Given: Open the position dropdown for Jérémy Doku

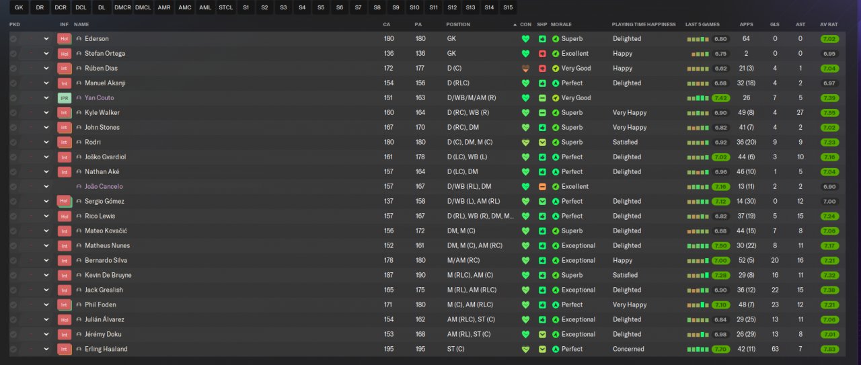Looking at the screenshot, I should (46, 335).
